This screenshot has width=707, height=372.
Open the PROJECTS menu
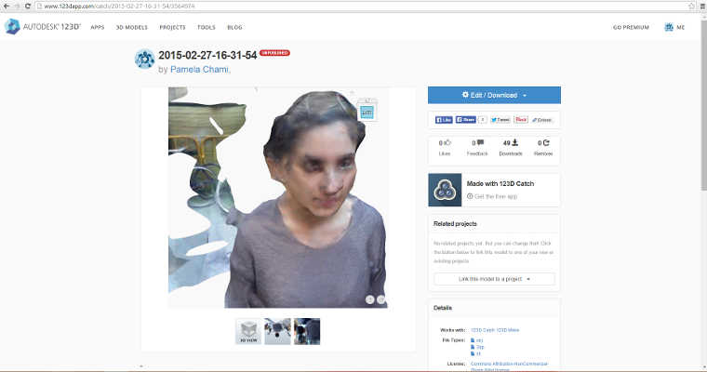coord(172,28)
